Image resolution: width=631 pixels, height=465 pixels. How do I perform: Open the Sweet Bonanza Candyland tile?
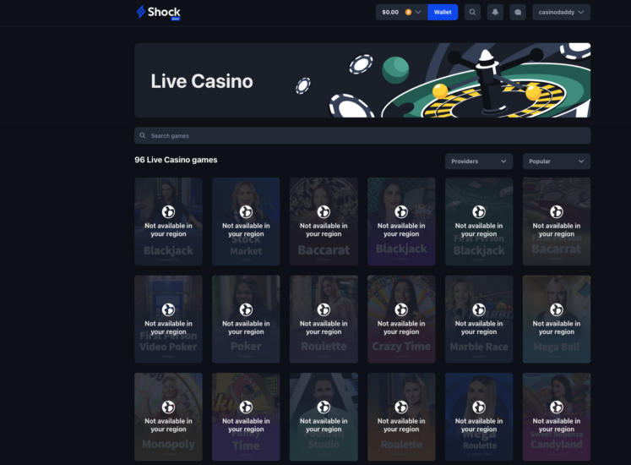[557, 417]
